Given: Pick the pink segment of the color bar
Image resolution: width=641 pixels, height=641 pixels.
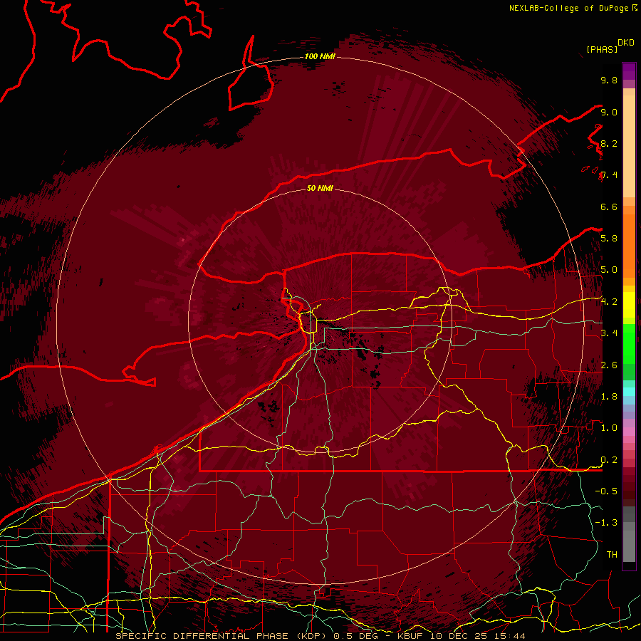Looking at the screenshot, I should coord(629,432).
